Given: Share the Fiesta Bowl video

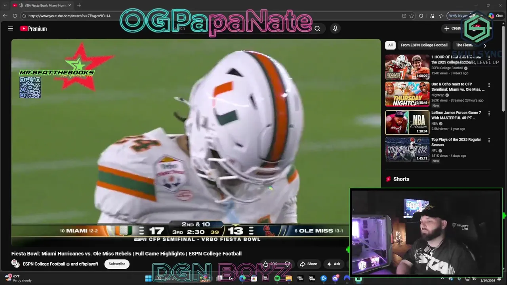Looking at the screenshot, I should [x=309, y=264].
